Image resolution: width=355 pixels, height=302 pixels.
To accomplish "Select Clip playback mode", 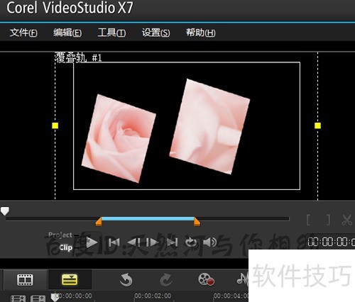I will coord(65,247).
